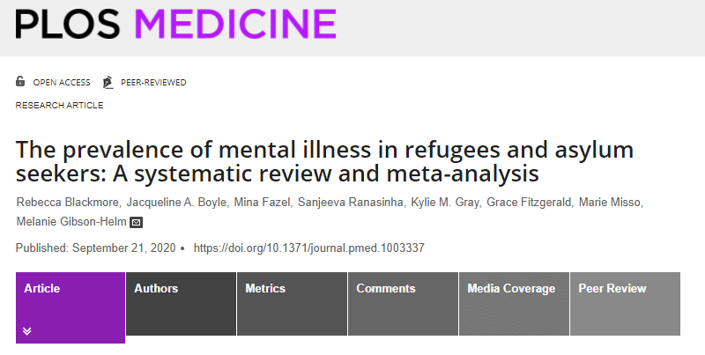
Task: Click author Jacqueline A. Boyle
Action: point(177,203)
